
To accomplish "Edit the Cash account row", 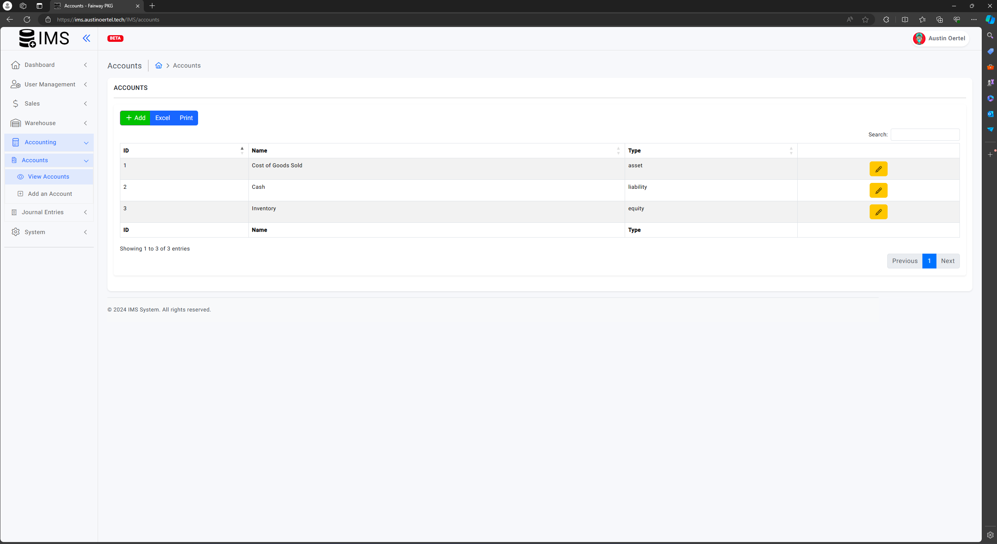I will pyautogui.click(x=878, y=190).
